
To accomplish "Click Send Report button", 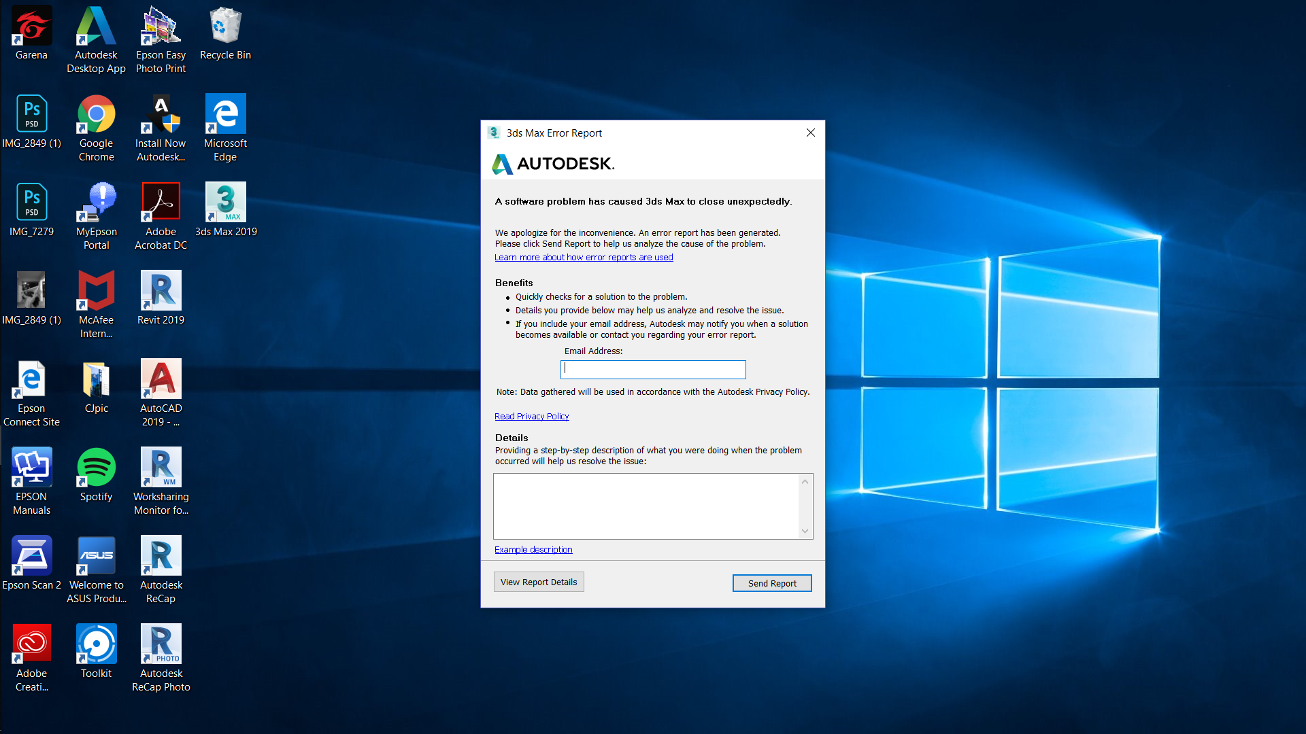I will [772, 583].
